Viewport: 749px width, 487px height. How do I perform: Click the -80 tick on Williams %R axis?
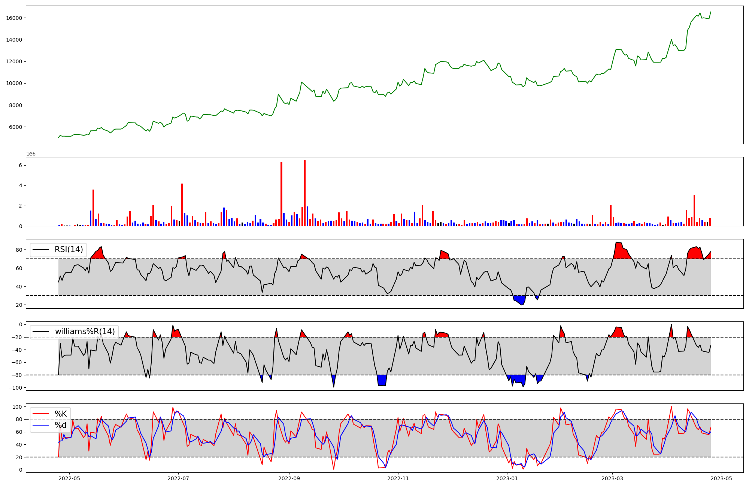[x=16, y=375]
